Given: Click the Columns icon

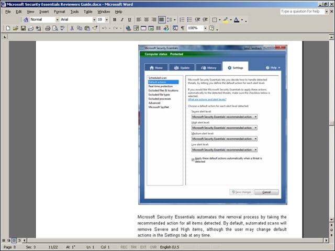Looking at the screenshot, I should pyautogui.click(x=158, y=28).
